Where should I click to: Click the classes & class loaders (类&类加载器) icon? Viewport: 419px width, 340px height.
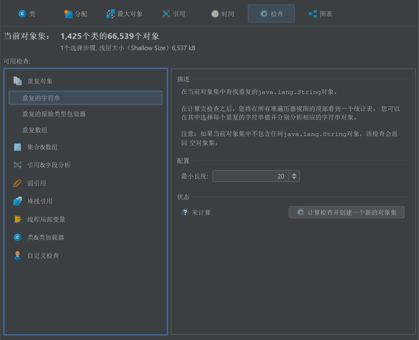tap(17, 237)
